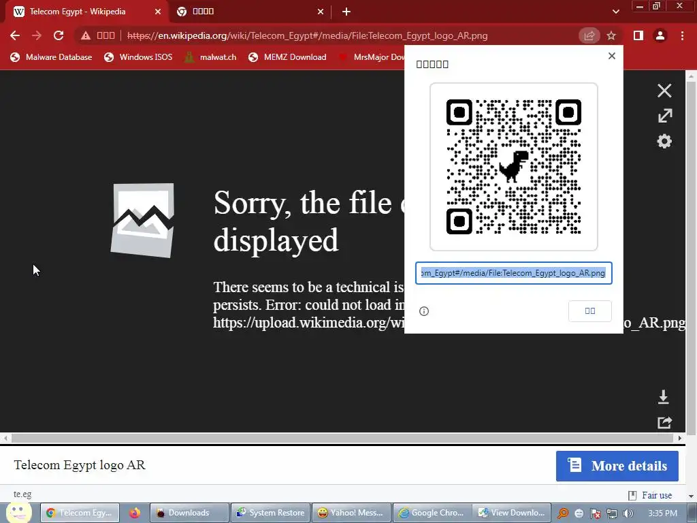Open Firefox from the taskbar
This screenshot has width=697, height=523.
pyautogui.click(x=134, y=513)
